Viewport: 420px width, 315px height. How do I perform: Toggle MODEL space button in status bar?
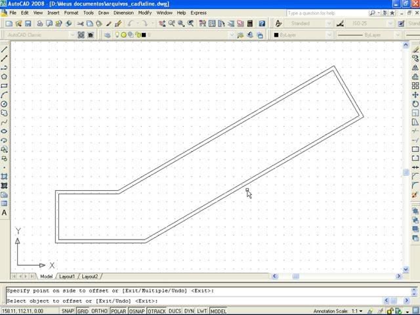[218, 311]
